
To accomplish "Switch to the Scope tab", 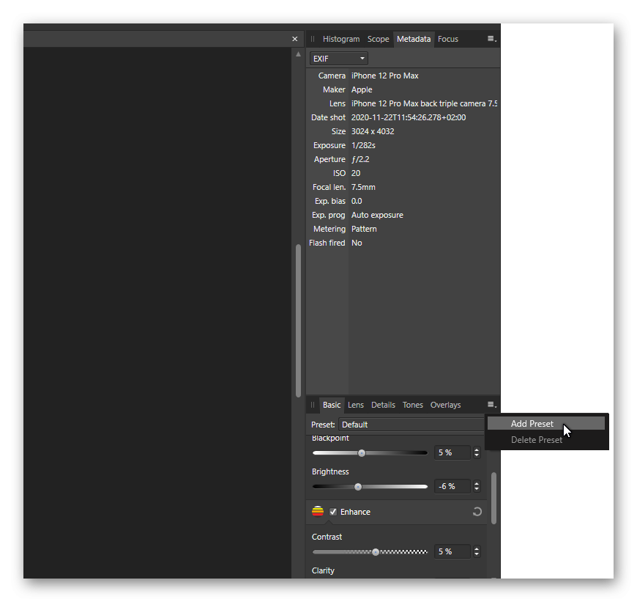I will (x=379, y=39).
